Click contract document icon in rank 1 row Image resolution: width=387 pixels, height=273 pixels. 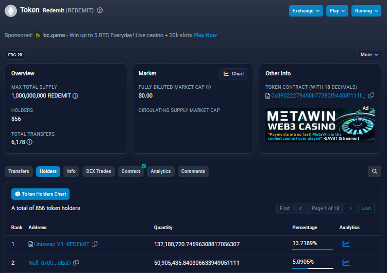pos(30,244)
